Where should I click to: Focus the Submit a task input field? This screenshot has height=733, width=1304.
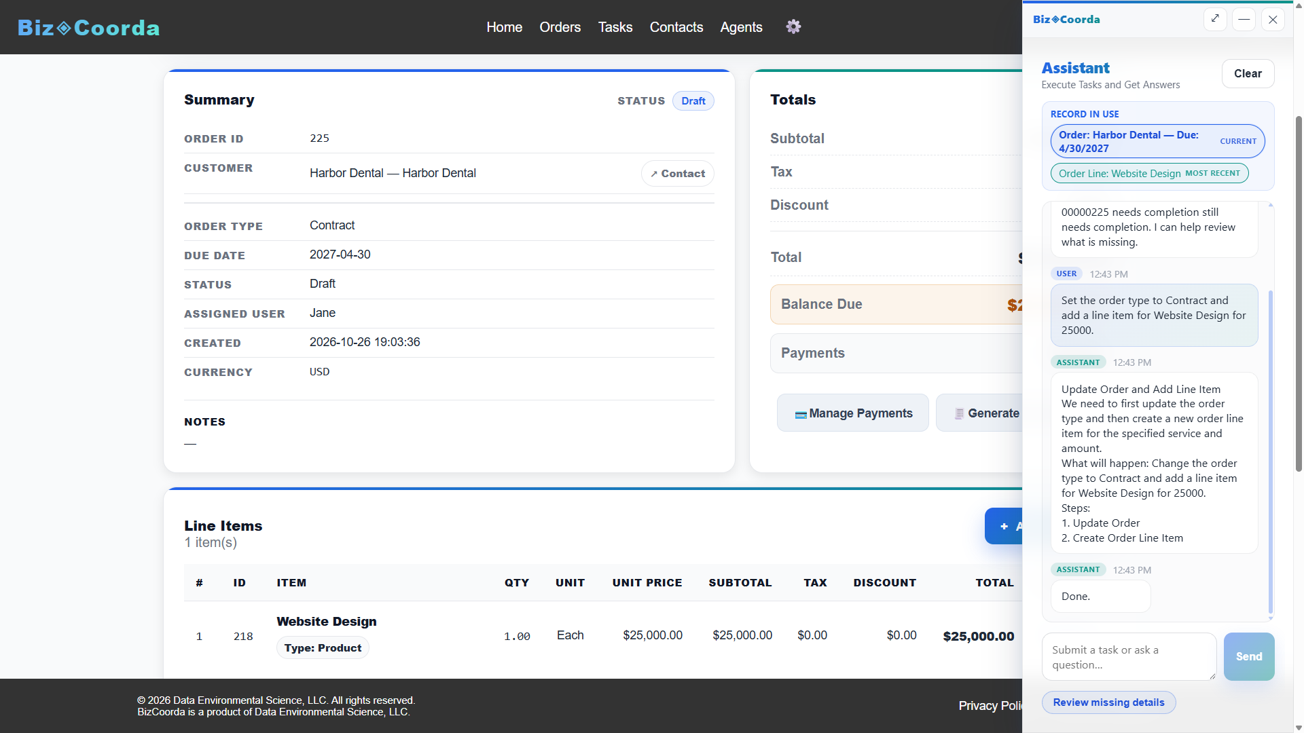(1129, 656)
